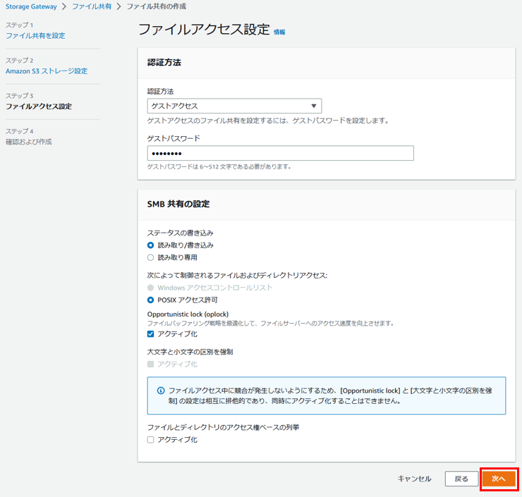Click the ファイルアクセス設定 page title
The height and width of the screenshot is (497, 522).
click(x=204, y=30)
